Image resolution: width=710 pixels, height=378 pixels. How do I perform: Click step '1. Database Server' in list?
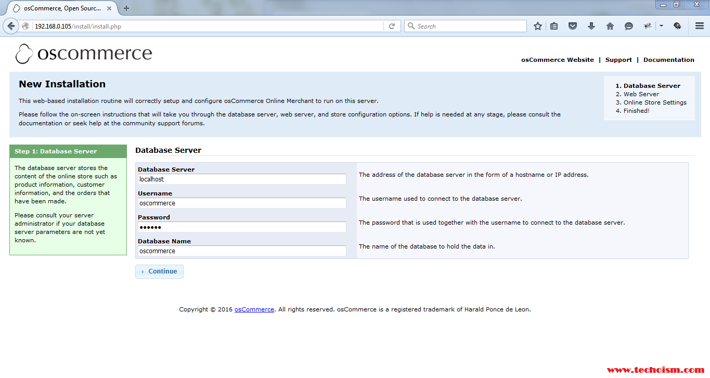tap(648, 86)
